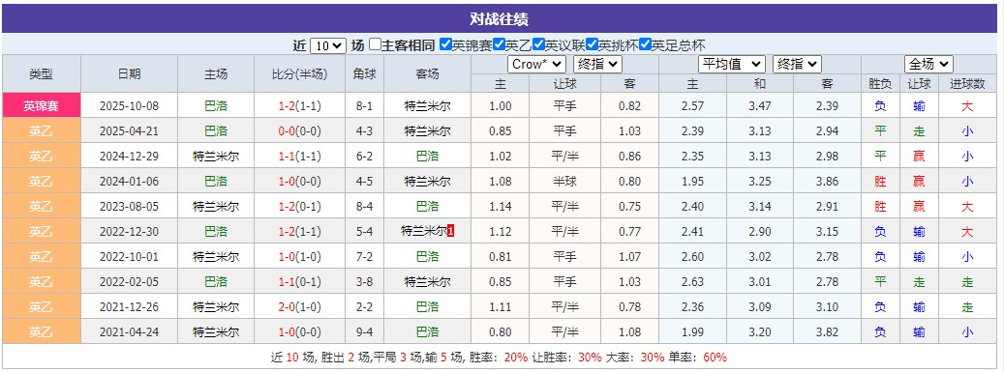Click the 进球数 column header
Image resolution: width=1004 pixels, height=373 pixels.
tap(967, 84)
